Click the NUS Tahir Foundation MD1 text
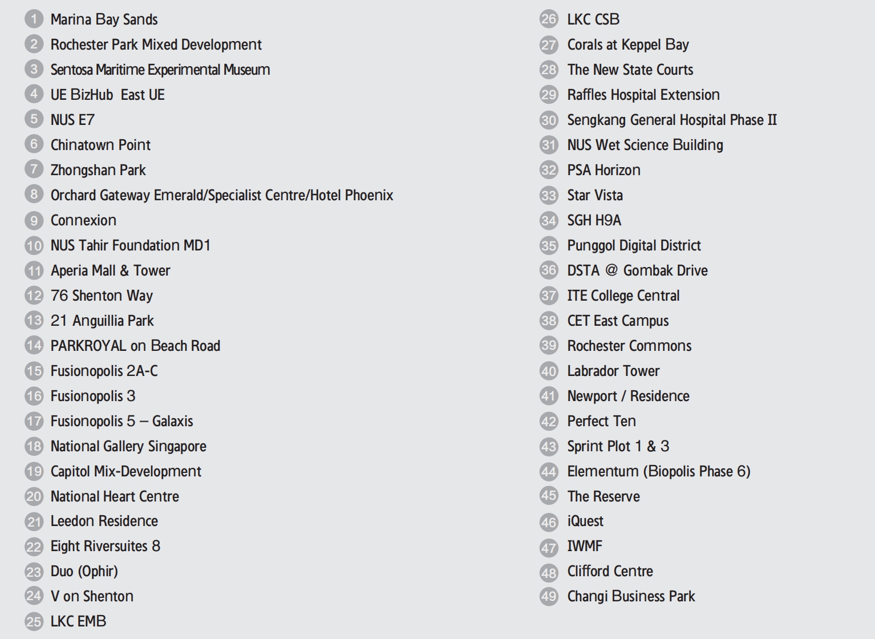Viewport: 875px width, 639px height. (x=131, y=245)
